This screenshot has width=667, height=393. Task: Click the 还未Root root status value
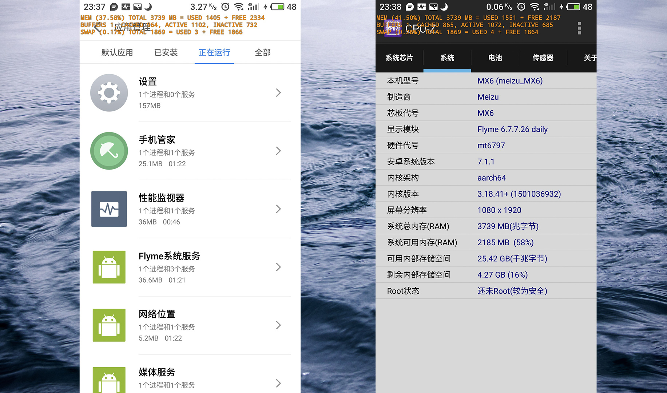512,291
